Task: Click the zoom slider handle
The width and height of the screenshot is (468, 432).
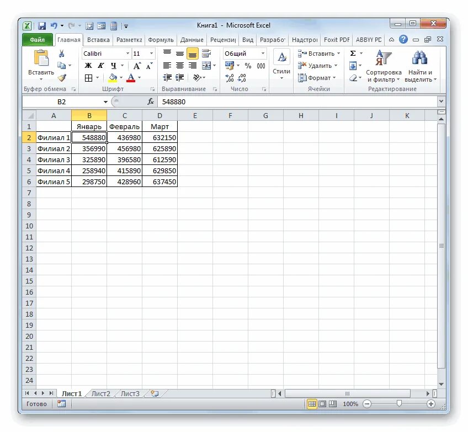Action: pos(399,404)
